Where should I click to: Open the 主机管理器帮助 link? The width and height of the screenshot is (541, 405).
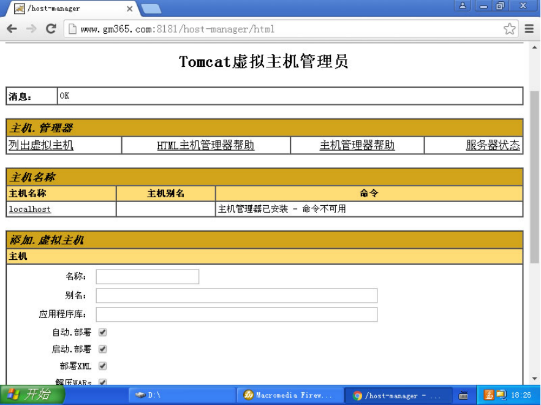(x=357, y=145)
